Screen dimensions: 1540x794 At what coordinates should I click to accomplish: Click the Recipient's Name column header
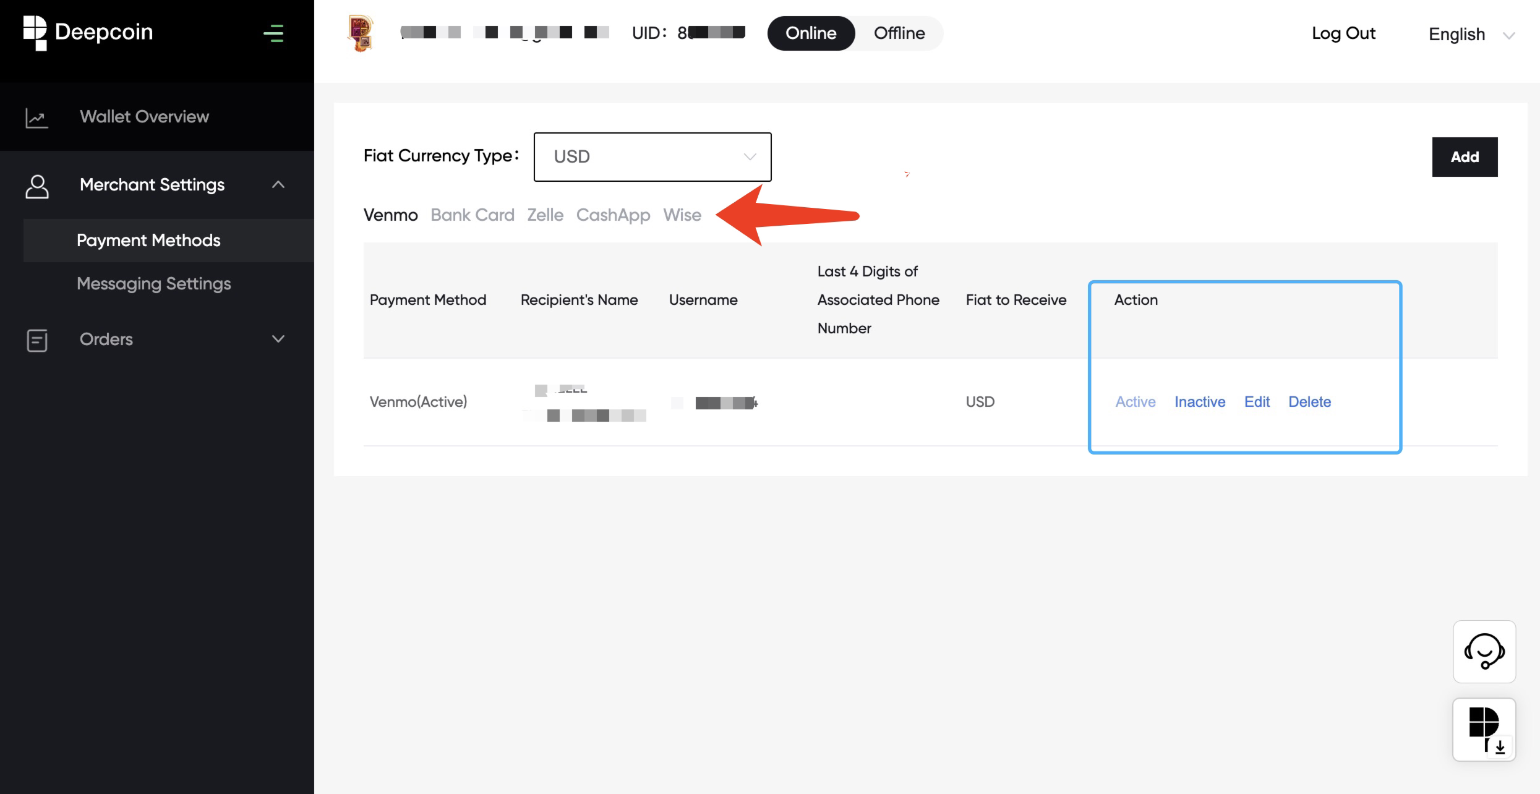[579, 300]
